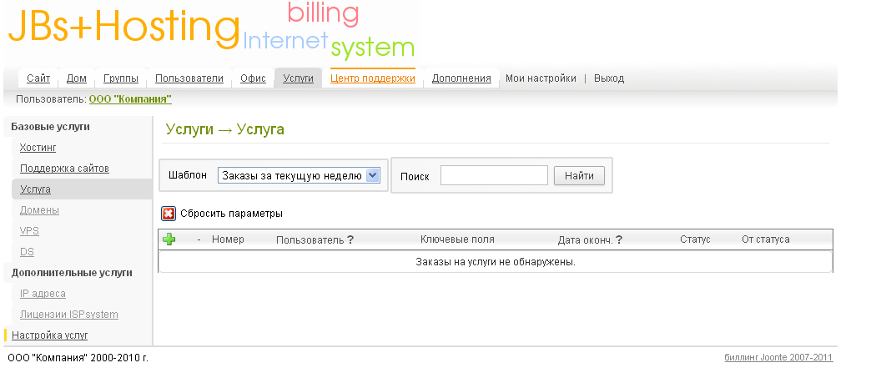Image resolution: width=886 pixels, height=383 pixels.
Task: Select the Группы tab
Action: click(121, 78)
